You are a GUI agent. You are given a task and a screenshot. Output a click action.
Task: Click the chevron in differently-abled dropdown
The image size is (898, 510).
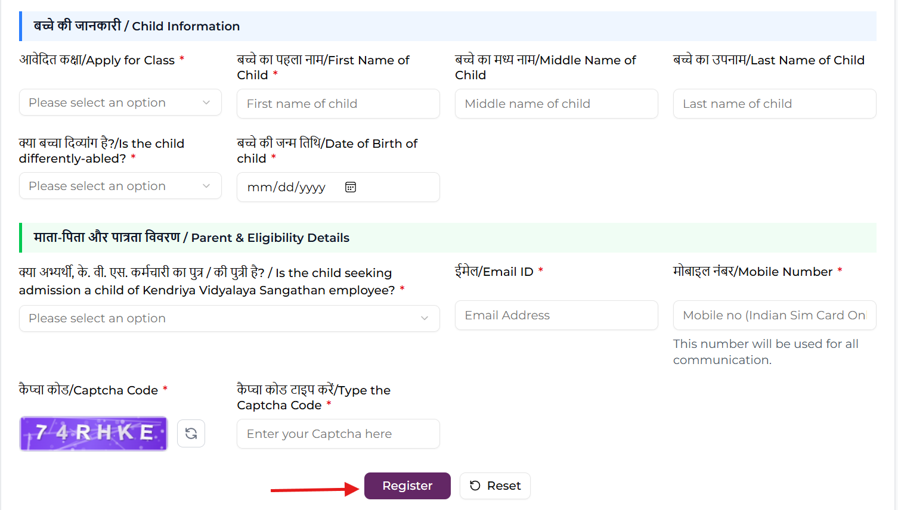tap(206, 186)
